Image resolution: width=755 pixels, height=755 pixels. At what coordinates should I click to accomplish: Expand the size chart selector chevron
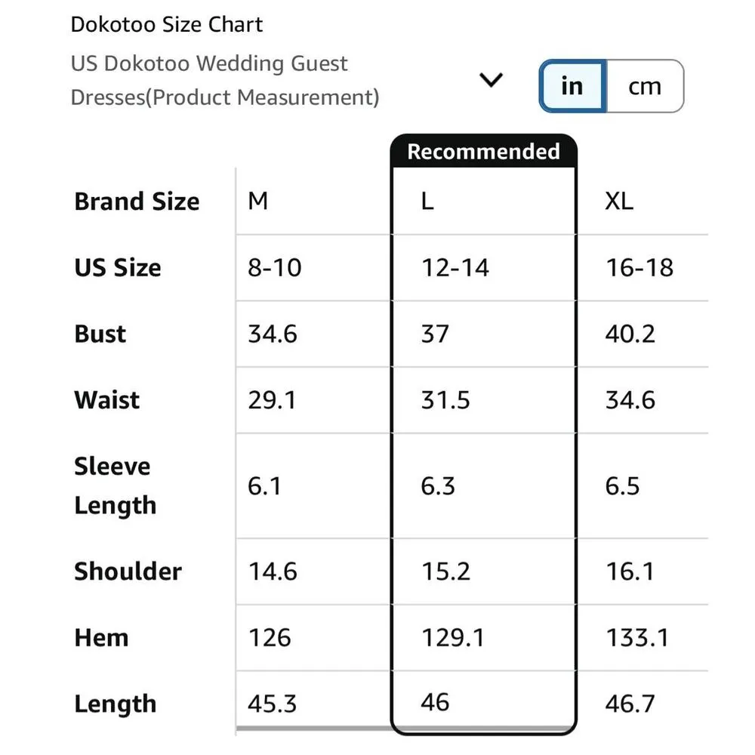[x=492, y=80]
